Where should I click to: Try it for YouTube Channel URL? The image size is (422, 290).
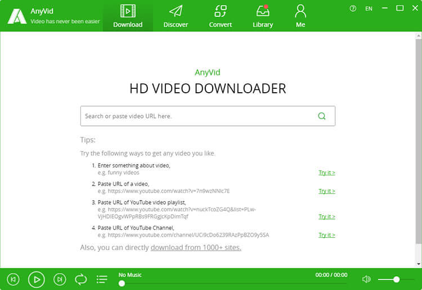[327, 235]
